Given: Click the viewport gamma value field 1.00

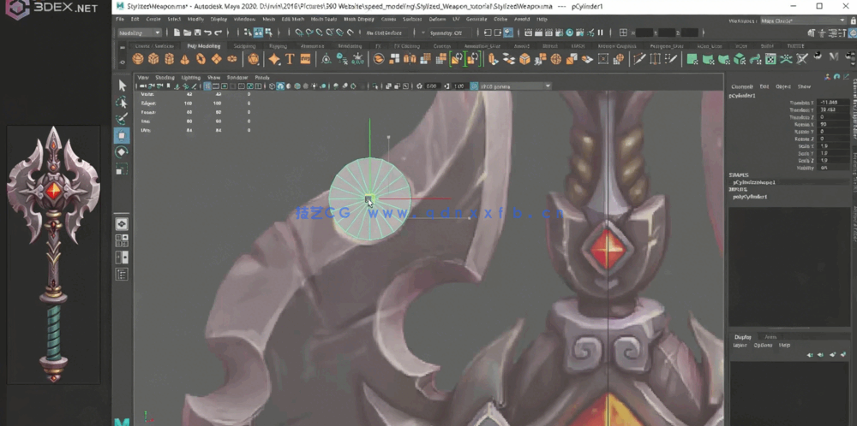Looking at the screenshot, I should pyautogui.click(x=459, y=86).
